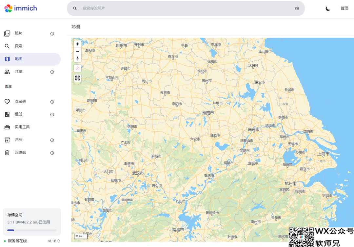Zoom in on the map
Image resolution: width=354 pixels, height=247 pixels.
click(x=77, y=44)
